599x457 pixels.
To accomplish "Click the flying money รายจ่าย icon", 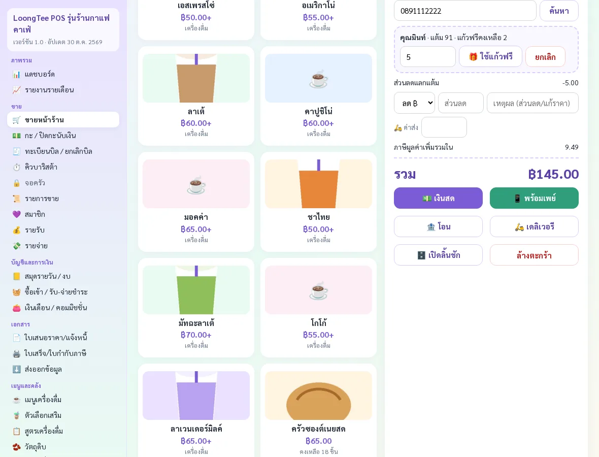I will pos(16,246).
